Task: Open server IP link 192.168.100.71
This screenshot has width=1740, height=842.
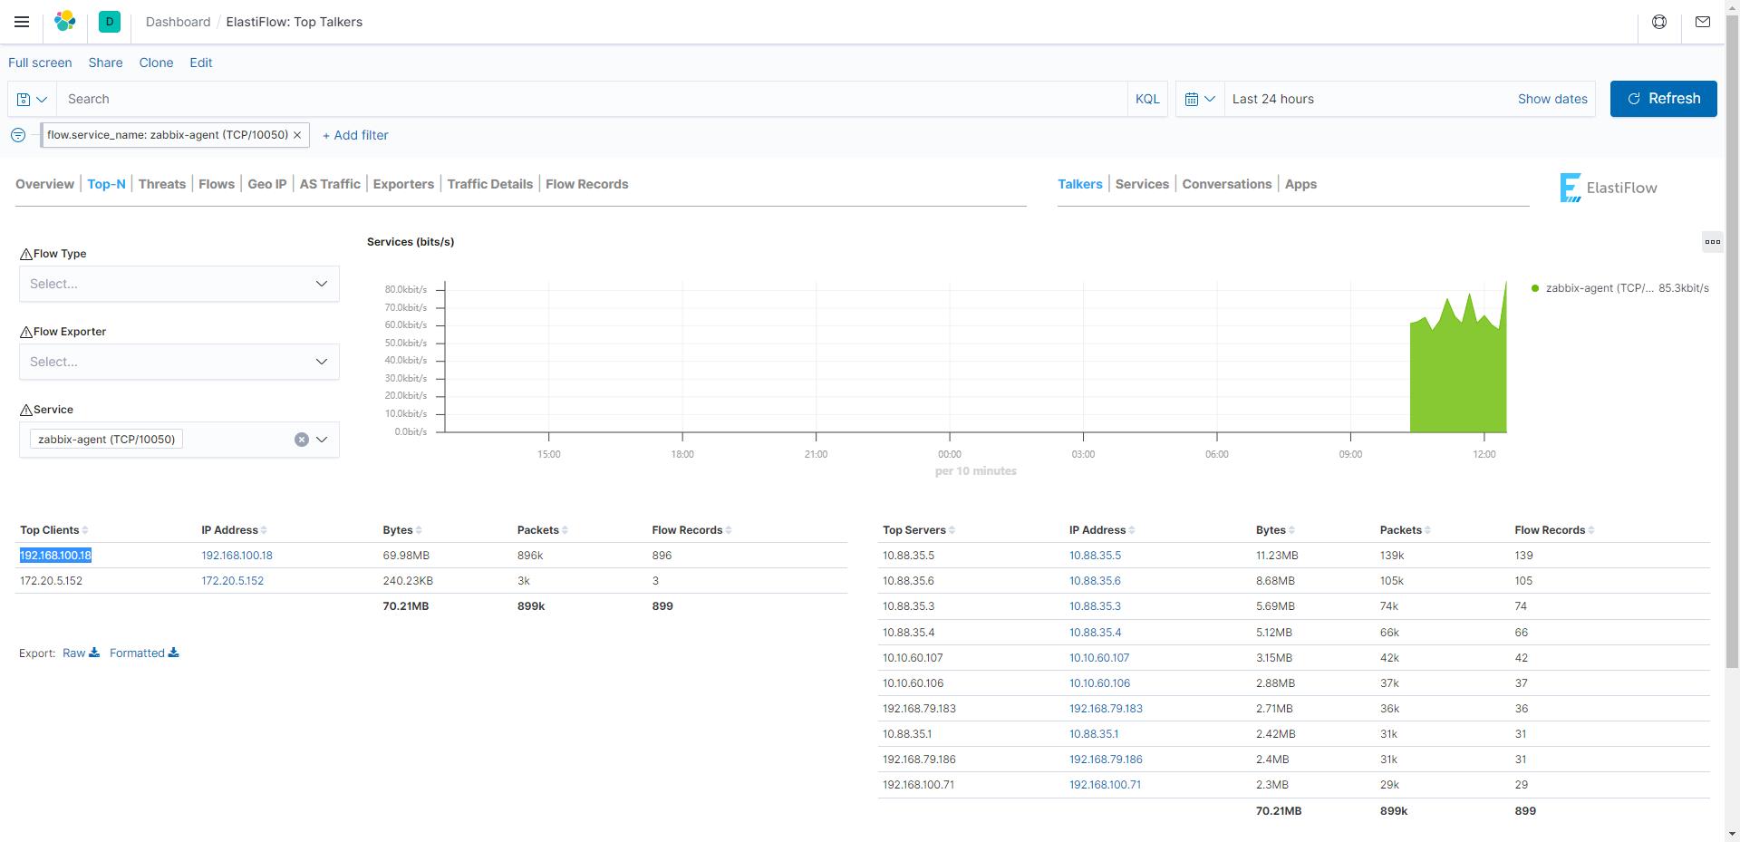Action: (x=1105, y=785)
